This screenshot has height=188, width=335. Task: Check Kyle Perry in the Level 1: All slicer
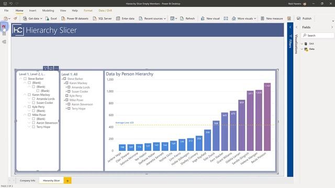point(66,96)
